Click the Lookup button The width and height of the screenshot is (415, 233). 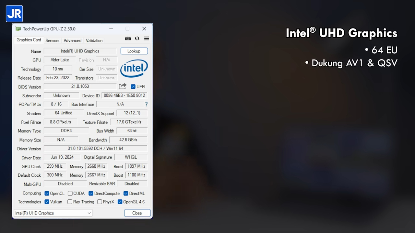point(134,51)
